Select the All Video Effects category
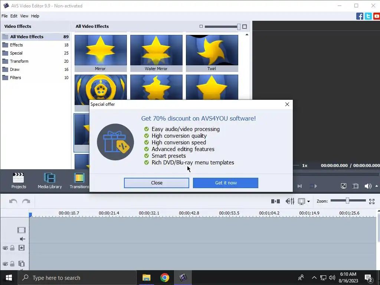380x285 pixels. (x=35, y=37)
